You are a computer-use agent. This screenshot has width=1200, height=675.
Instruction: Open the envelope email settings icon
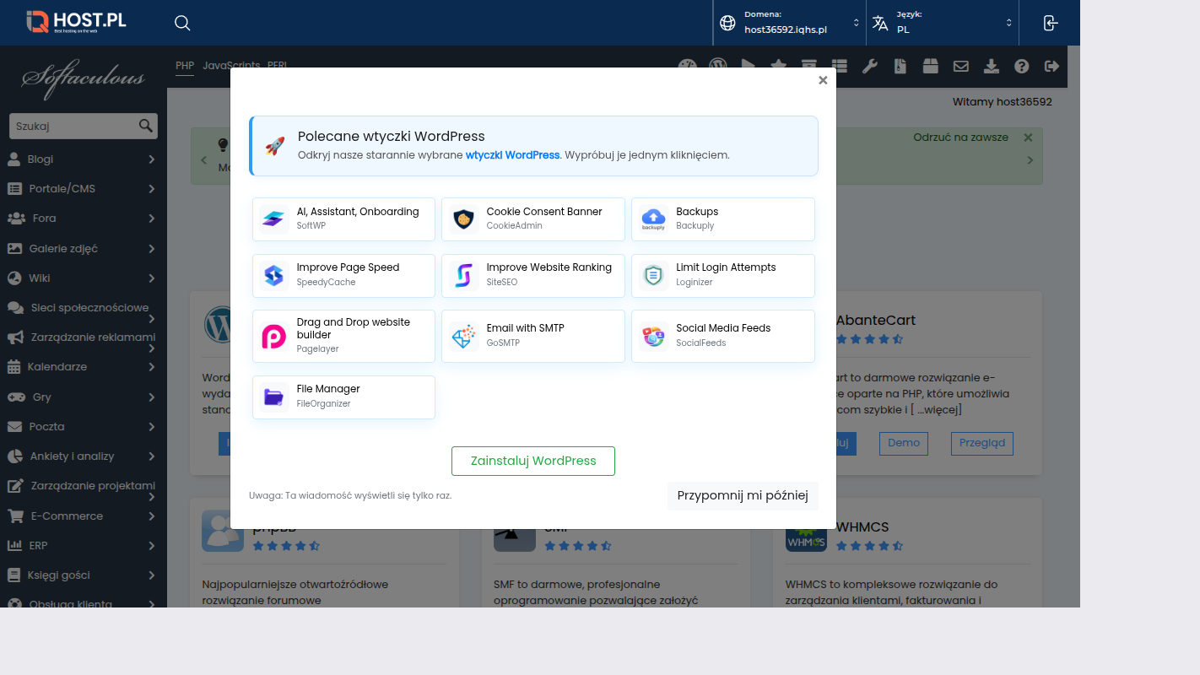pos(960,66)
